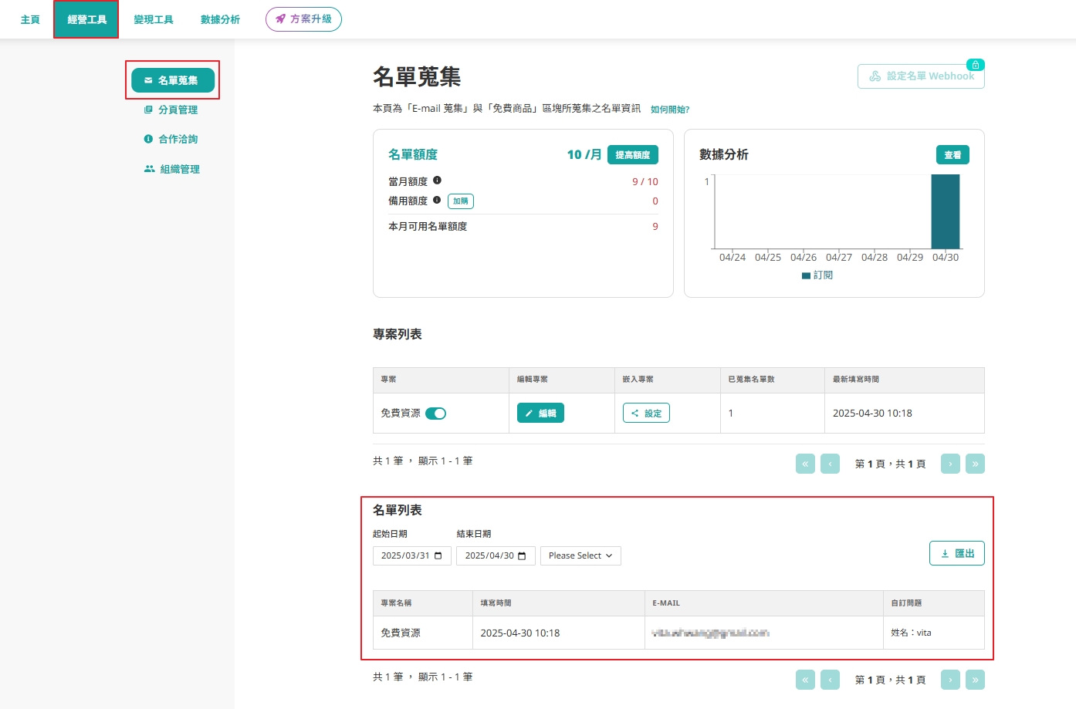Screen dimensions: 1076x709
Task: Click the 編輯 button for 免費資源
Action: pyautogui.click(x=540, y=414)
